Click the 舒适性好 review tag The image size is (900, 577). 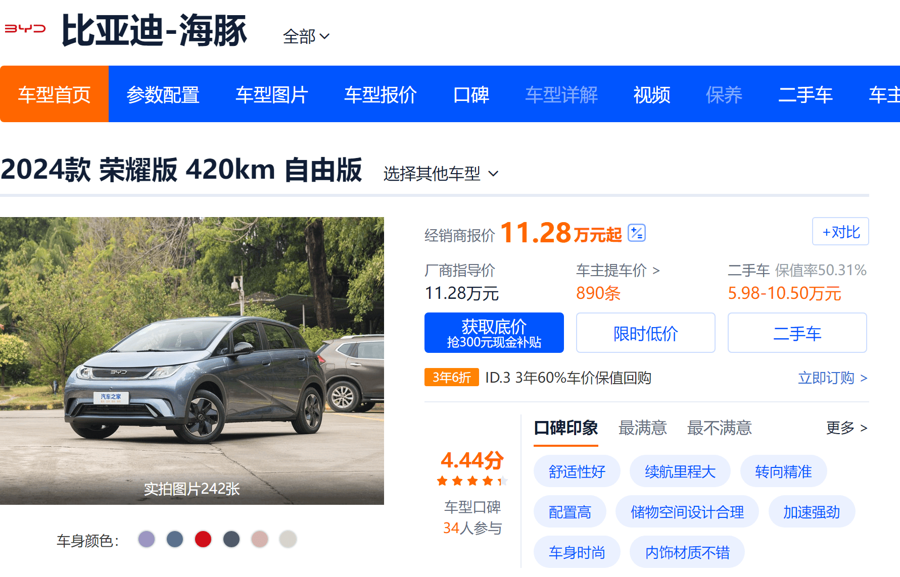click(577, 471)
